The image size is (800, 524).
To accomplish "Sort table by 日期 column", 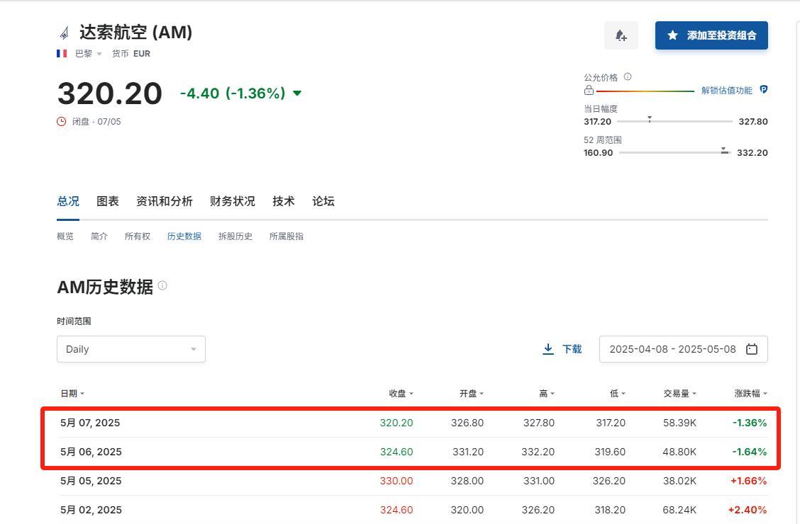I will coord(72,393).
